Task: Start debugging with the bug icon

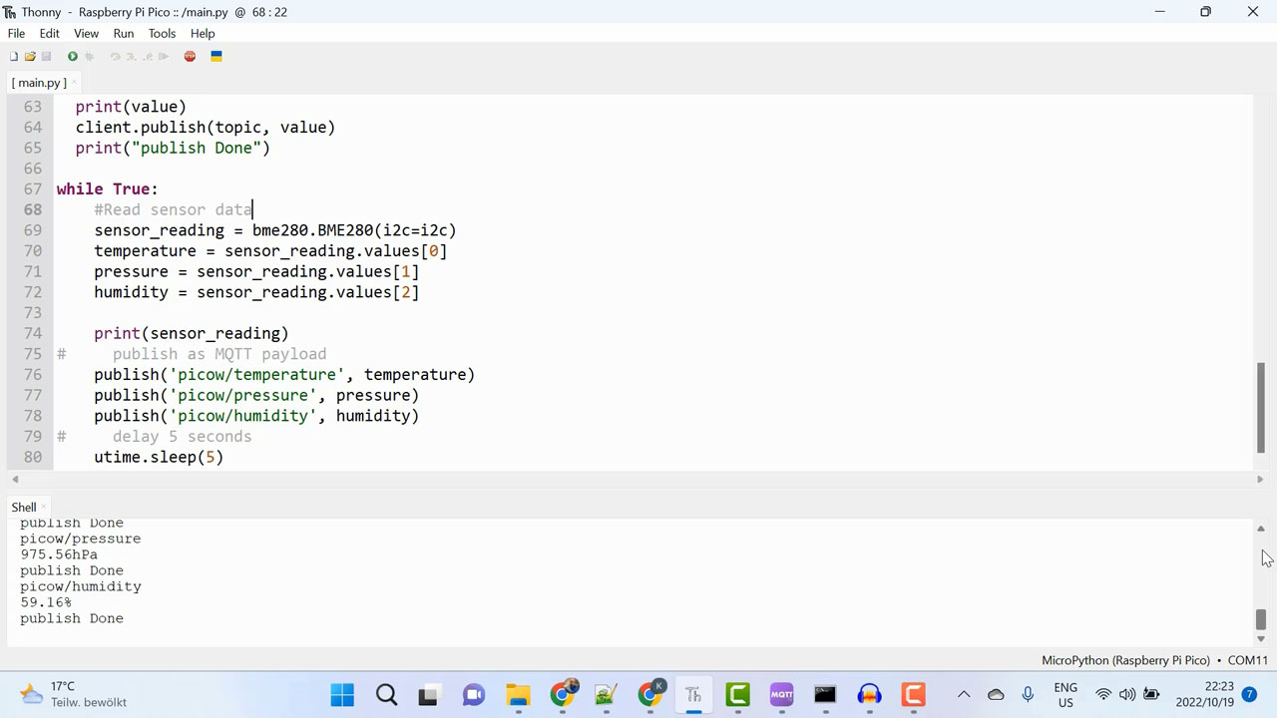Action: [89, 57]
